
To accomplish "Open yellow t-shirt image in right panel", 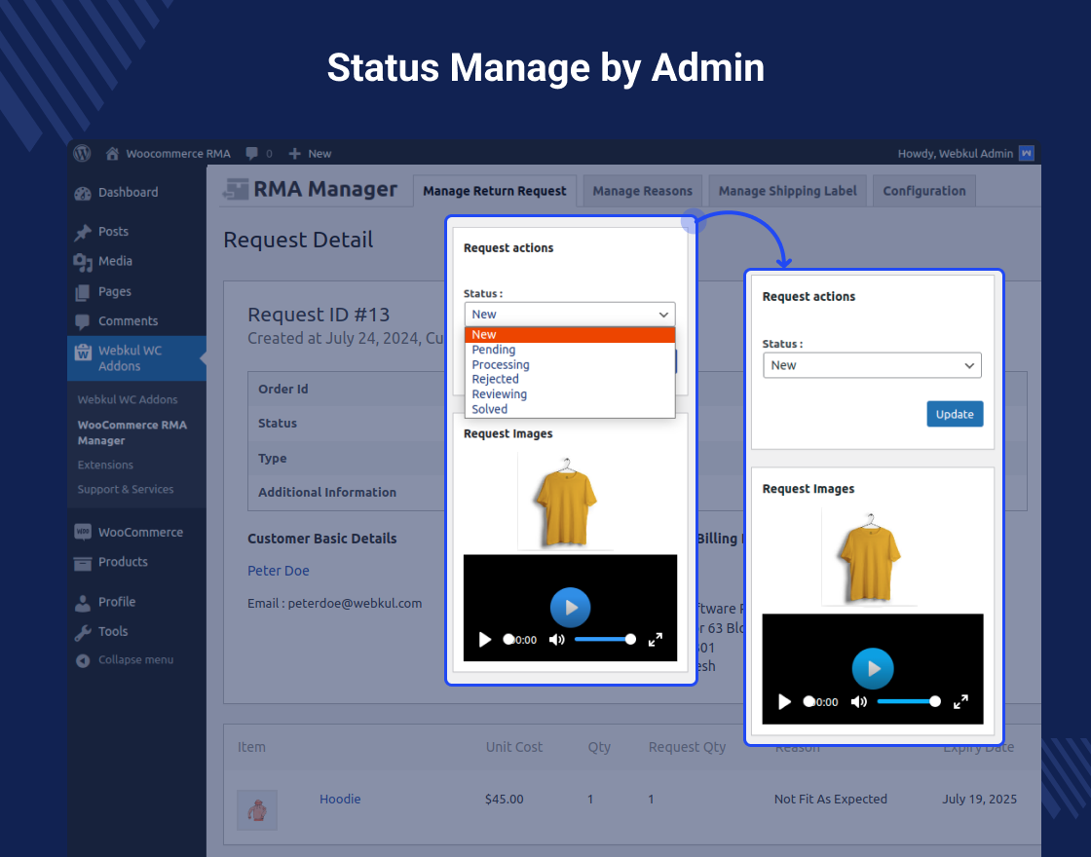I will click(869, 557).
